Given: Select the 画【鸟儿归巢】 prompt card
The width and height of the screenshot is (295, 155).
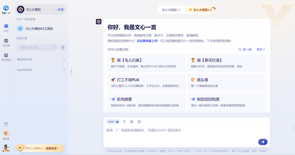Looking at the screenshot, I should click(x=147, y=63).
